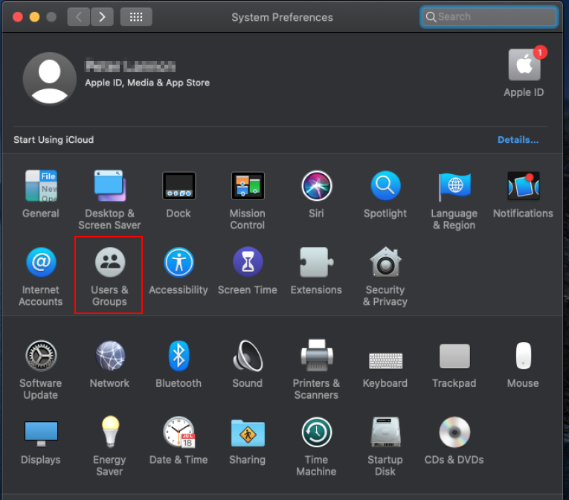Screen dimensions: 569x500
Task: Click the user profile avatar
Action: (49, 78)
